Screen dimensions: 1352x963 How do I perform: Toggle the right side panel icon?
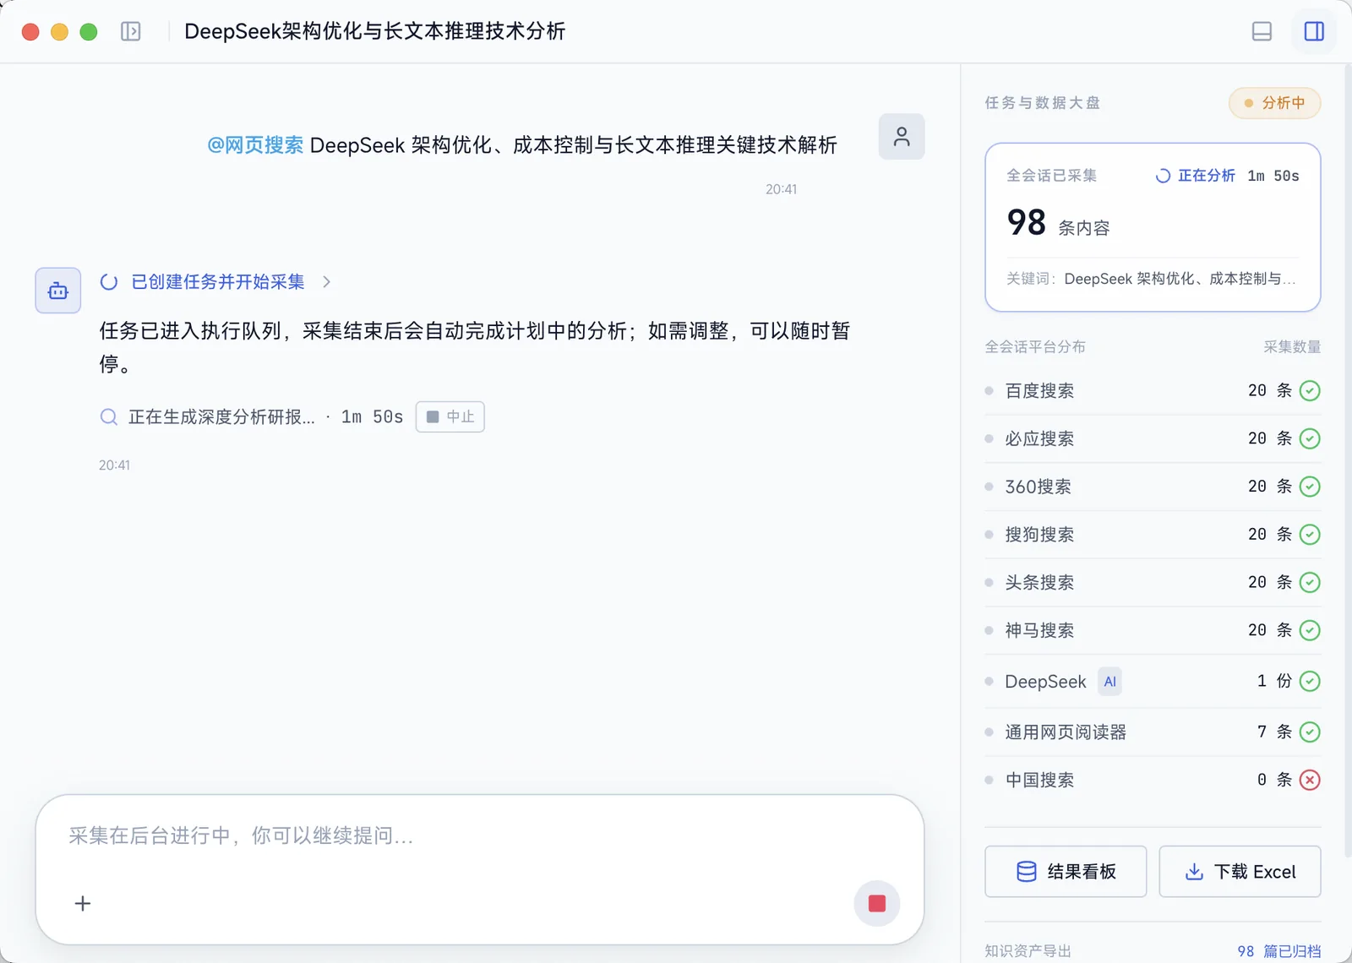[1314, 31]
